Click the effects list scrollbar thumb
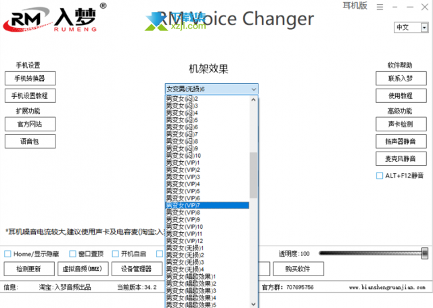Viewport: 433px width, 308px height. [x=254, y=175]
